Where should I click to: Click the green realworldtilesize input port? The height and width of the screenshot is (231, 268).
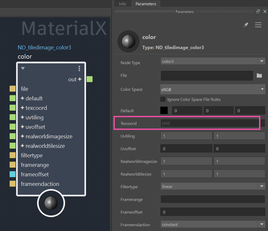pos(12,146)
